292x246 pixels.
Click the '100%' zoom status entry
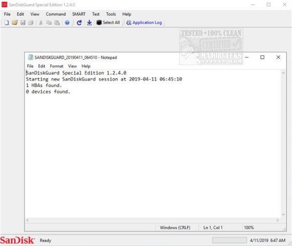tap(249, 228)
